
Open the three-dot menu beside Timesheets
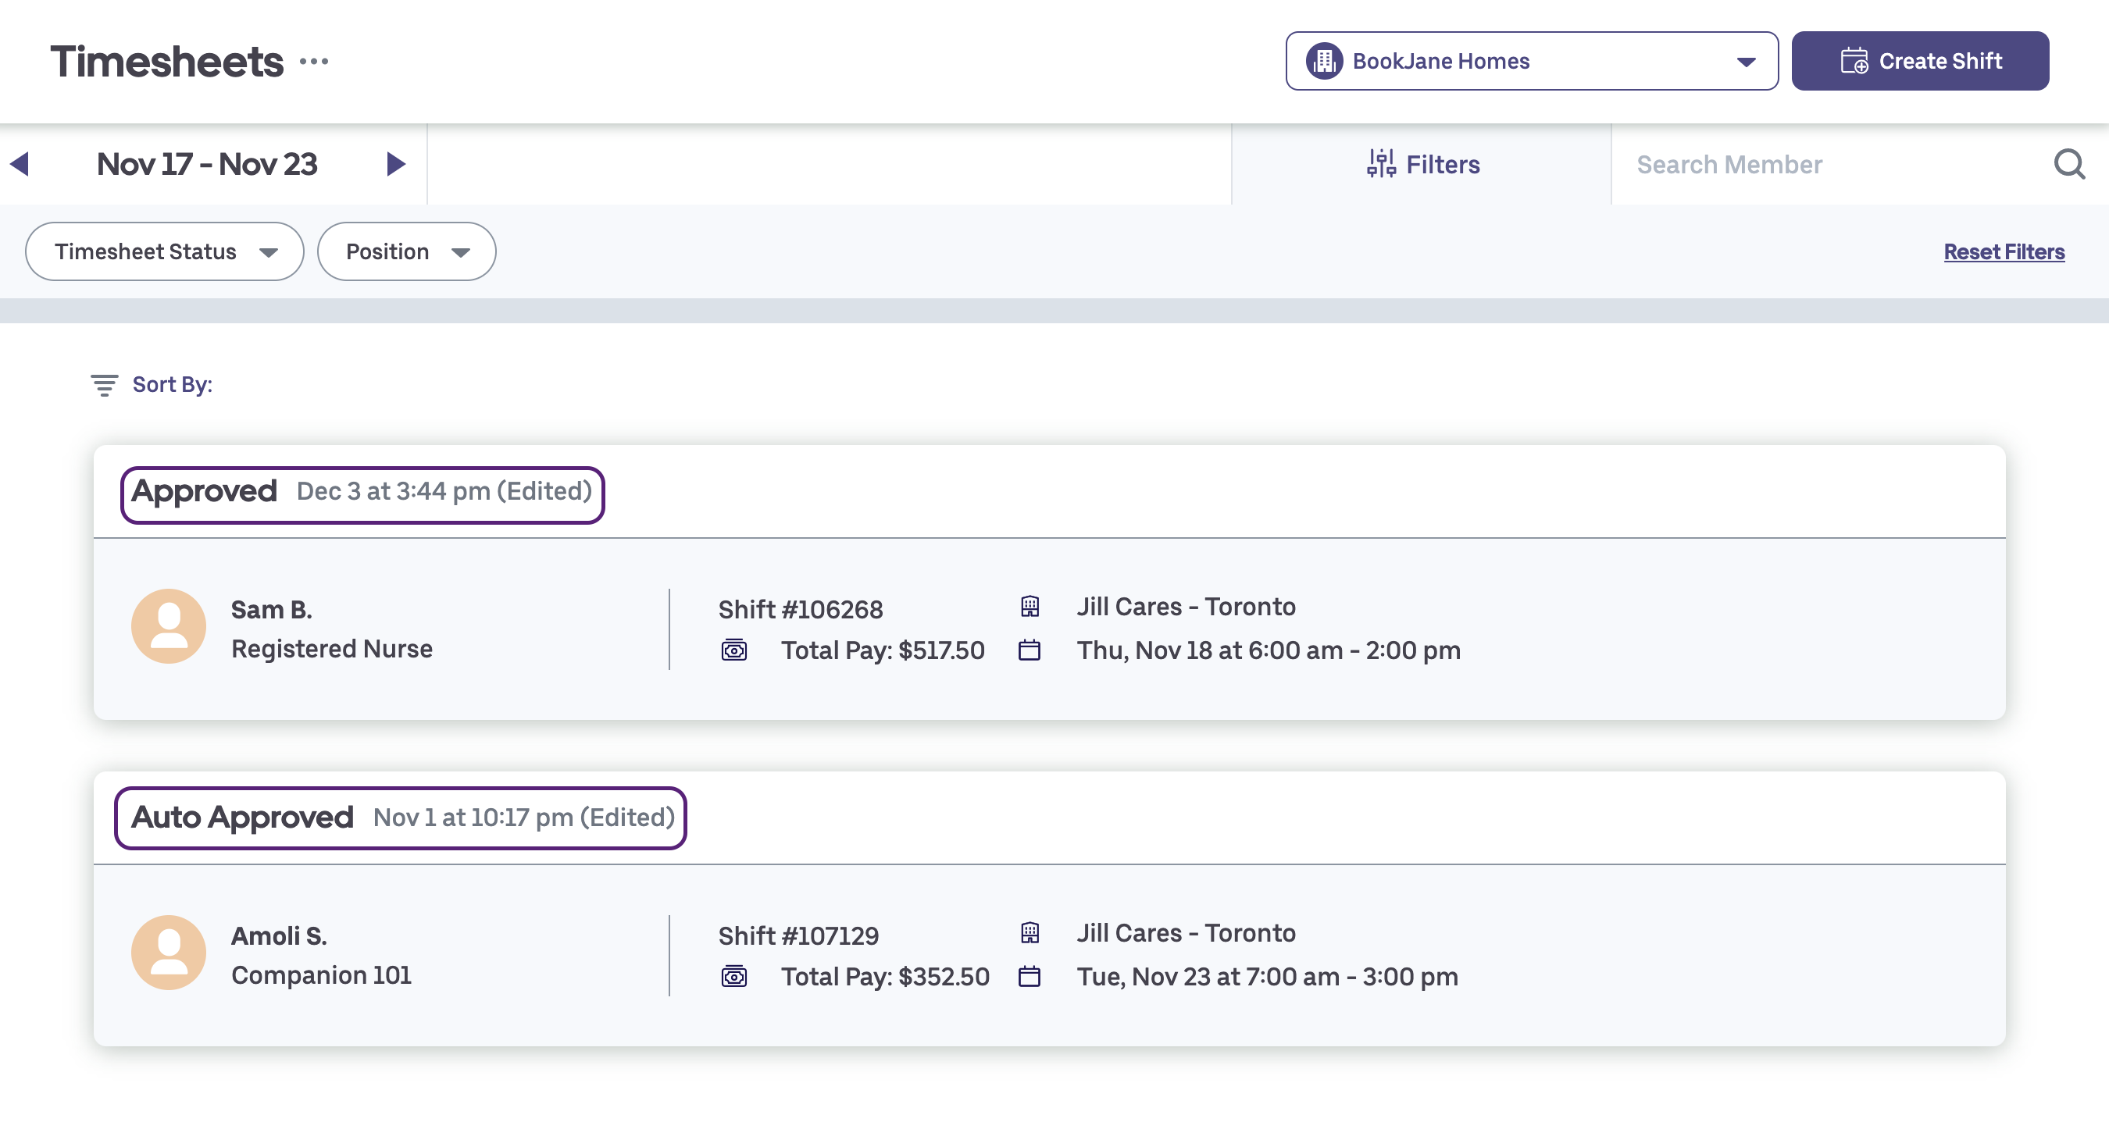pyautogui.click(x=314, y=62)
